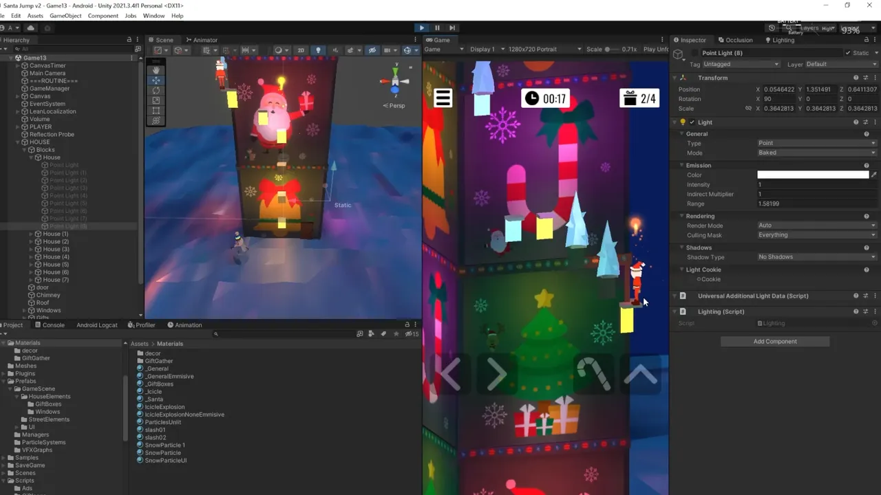Click the light Range input field
Viewport: 881px width, 495px height.
[x=817, y=204]
